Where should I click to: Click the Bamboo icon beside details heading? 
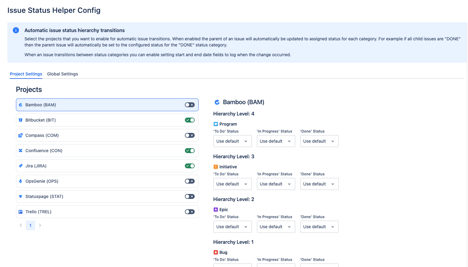(217, 102)
